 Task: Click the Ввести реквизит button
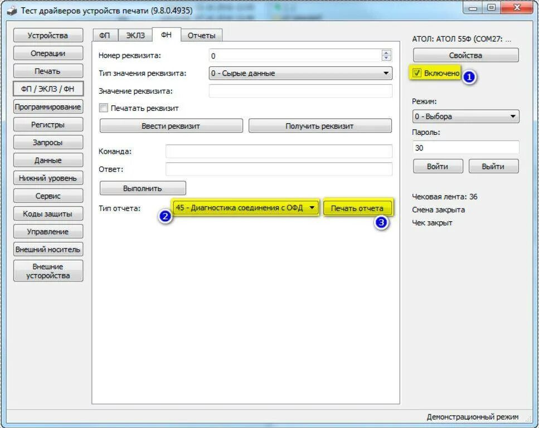pos(171,126)
